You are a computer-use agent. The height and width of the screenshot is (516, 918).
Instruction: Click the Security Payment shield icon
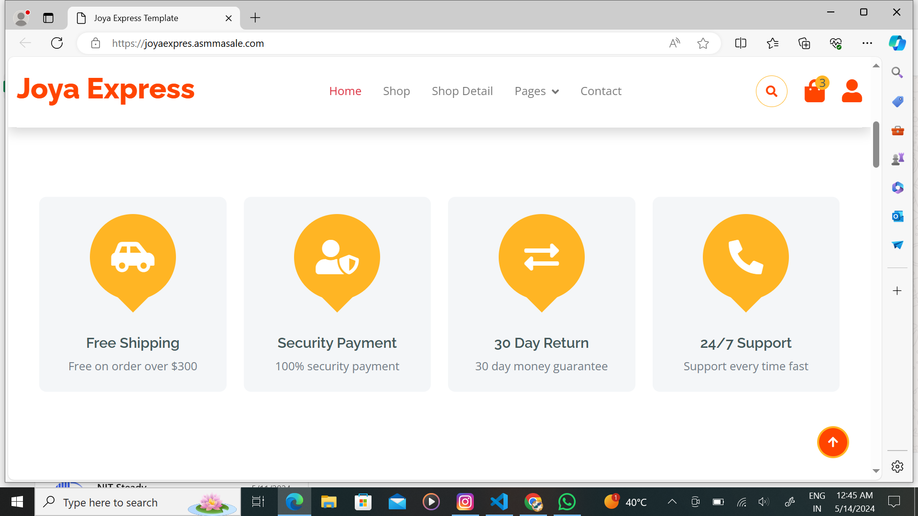337,258
